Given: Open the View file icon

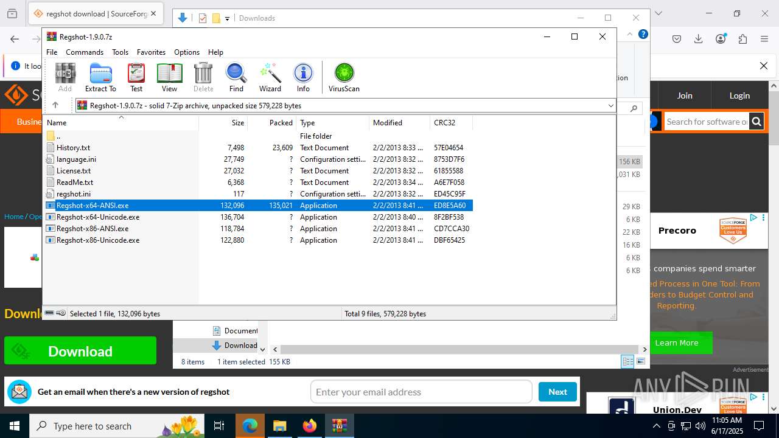Looking at the screenshot, I should click(x=169, y=77).
